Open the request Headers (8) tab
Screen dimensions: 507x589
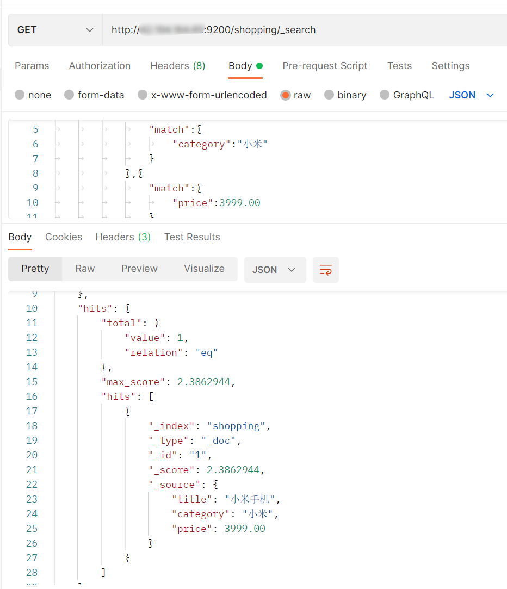[x=177, y=66]
